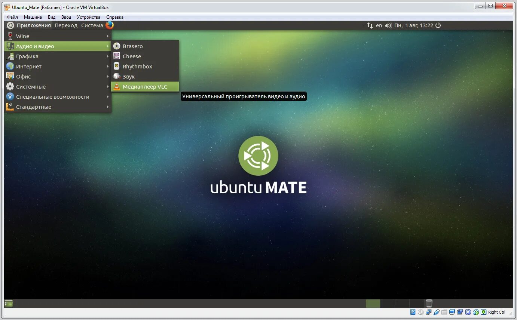Open VirtualBox Ввод menu
Screen dimensions: 517x320
[66, 17]
